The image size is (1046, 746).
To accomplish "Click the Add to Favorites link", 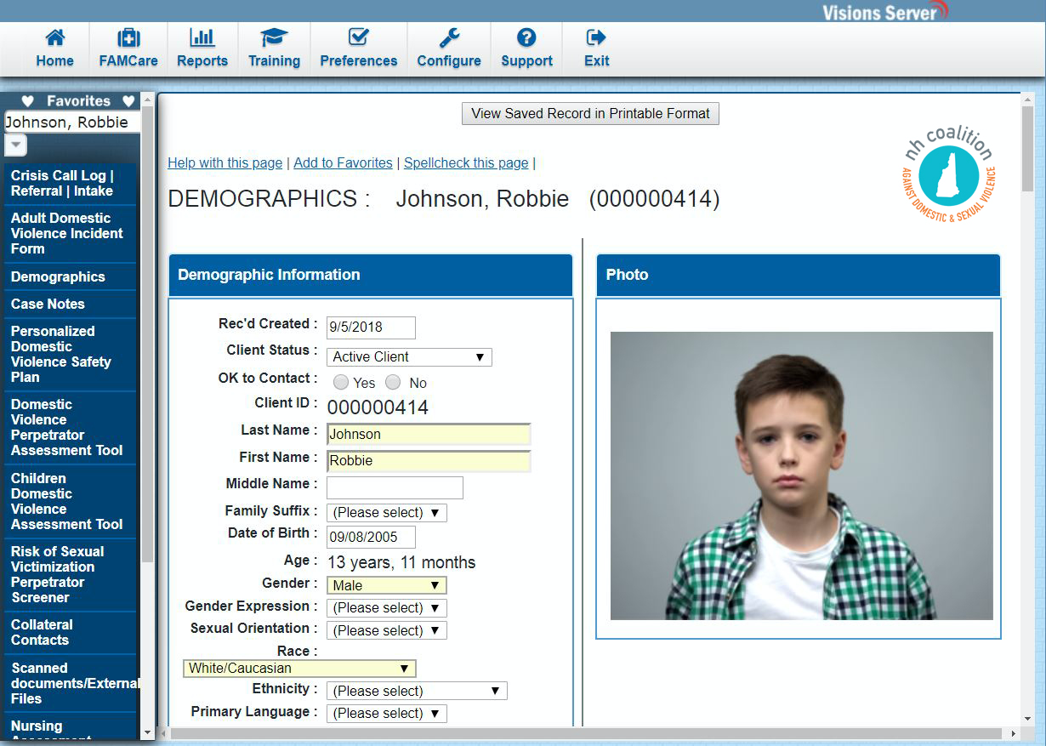I will coord(343,162).
